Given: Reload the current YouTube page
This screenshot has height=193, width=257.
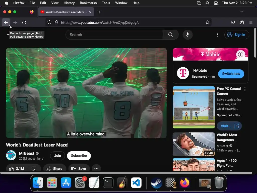Looking at the screenshot, I should (x=24, y=22).
